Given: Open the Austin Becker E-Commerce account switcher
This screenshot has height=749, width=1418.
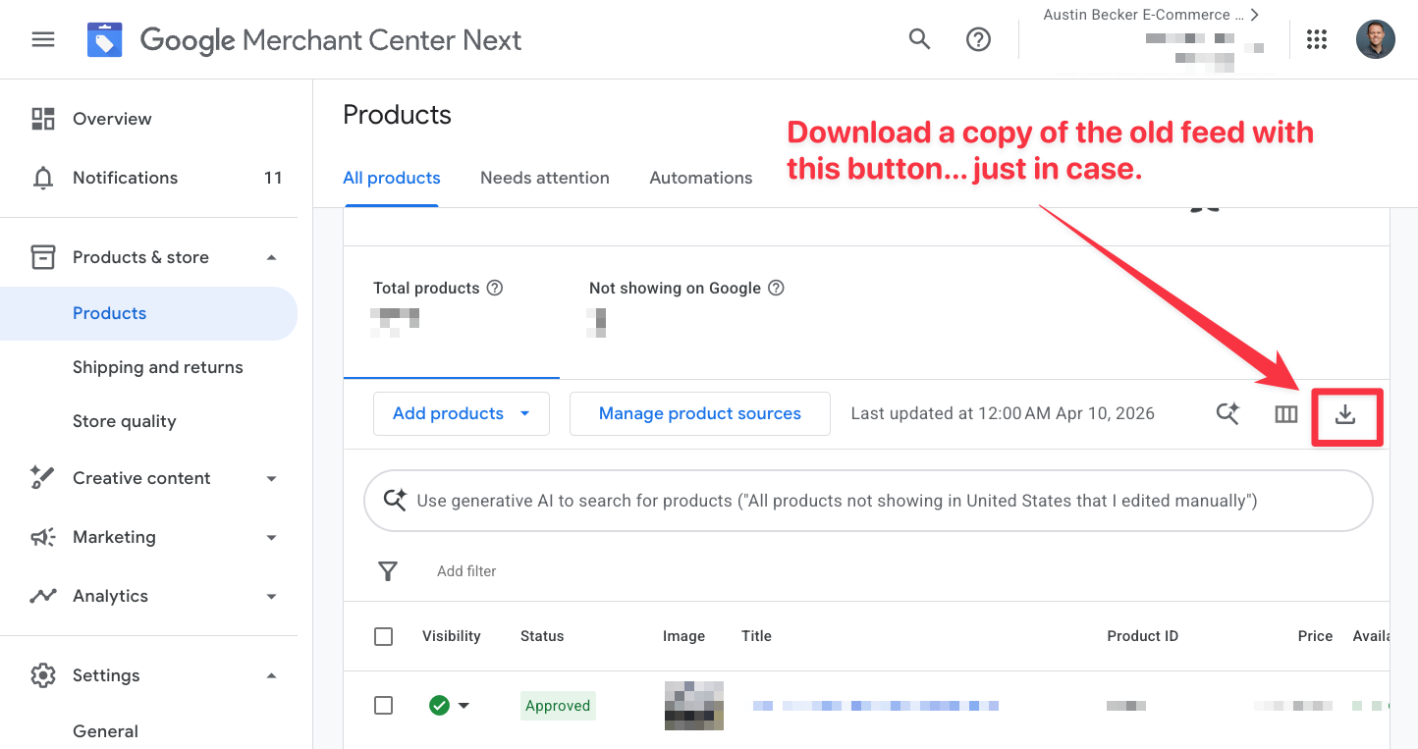Looking at the screenshot, I should tap(1151, 15).
